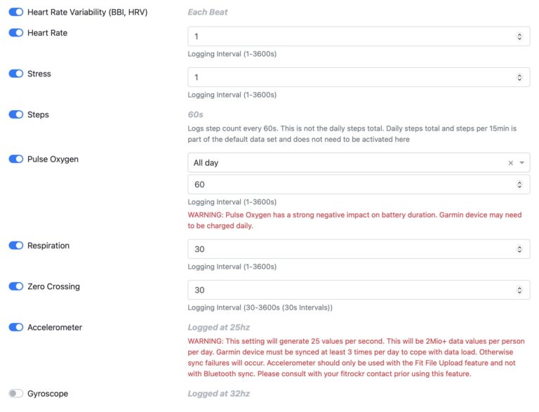Focus the Heart Rate logging interval field

click(359, 36)
